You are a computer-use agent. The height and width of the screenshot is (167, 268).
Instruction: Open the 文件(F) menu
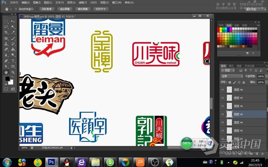pos(14,3)
